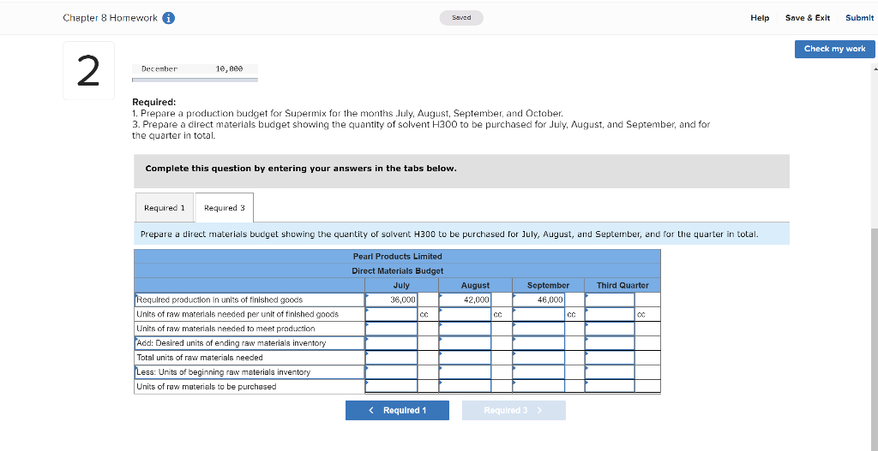Click September materials needed to meet production field
Image resolution: width=878 pixels, height=451 pixels.
pos(538,329)
